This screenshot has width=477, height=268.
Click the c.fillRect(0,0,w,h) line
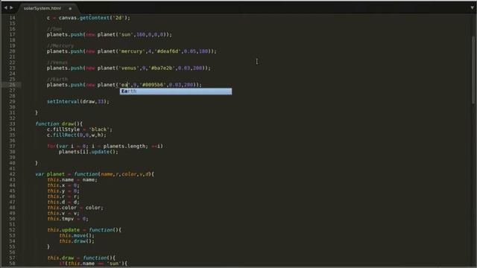point(76,135)
